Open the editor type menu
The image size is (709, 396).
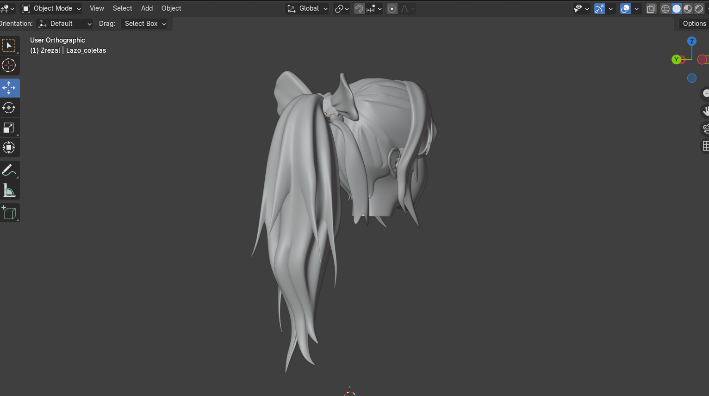click(7, 8)
